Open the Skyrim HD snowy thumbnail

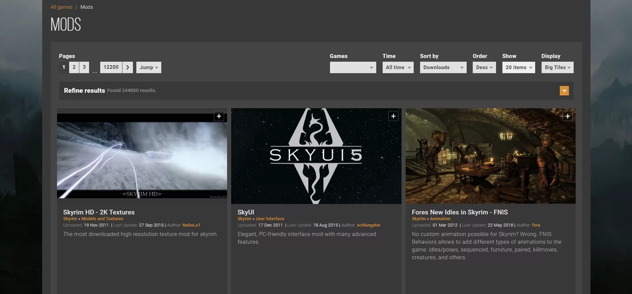(x=142, y=156)
